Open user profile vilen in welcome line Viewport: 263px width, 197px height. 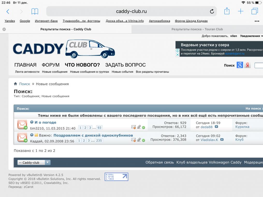pos(234,36)
